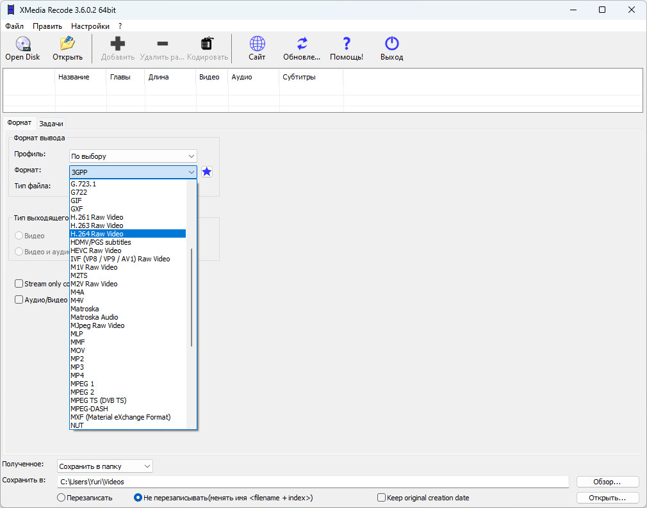Open the Настройки menu
Image resolution: width=647 pixels, height=508 pixels.
point(90,26)
